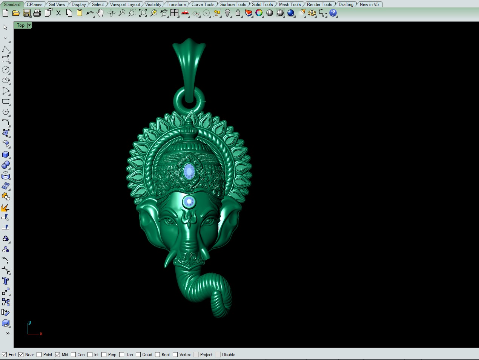The width and height of the screenshot is (479, 360).
Task: Open the Drafting tab
Action: [346, 5]
